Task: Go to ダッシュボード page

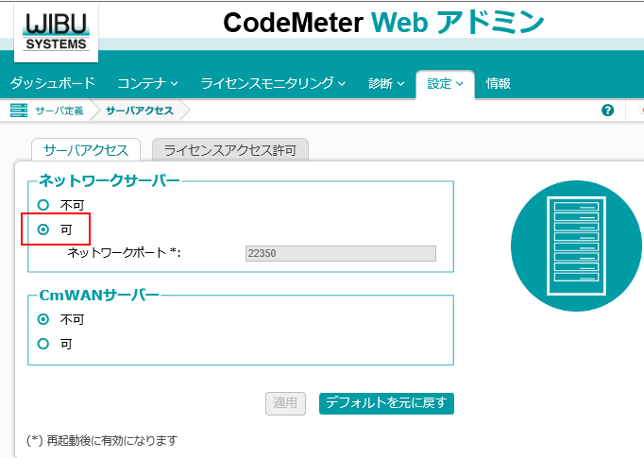Action: coord(53,83)
